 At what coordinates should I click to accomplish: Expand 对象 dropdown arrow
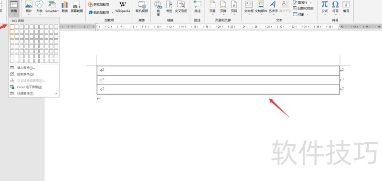point(308,15)
